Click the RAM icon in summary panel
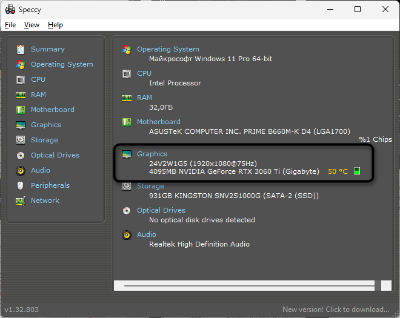The width and height of the screenshot is (400, 318). [x=127, y=98]
